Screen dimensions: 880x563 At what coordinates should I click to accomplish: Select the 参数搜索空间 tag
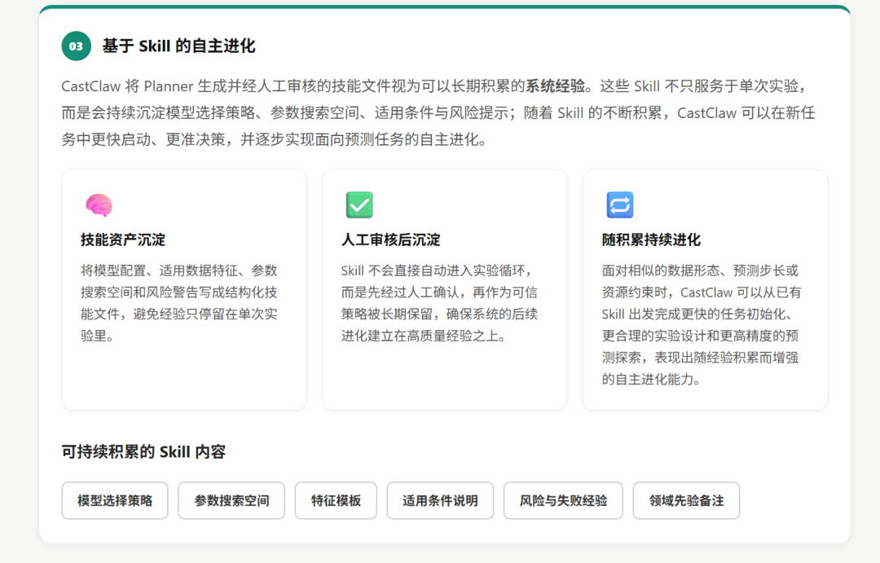point(231,501)
